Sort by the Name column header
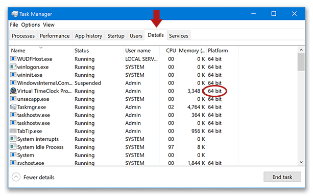This screenshot has width=313, height=196. click(x=41, y=50)
